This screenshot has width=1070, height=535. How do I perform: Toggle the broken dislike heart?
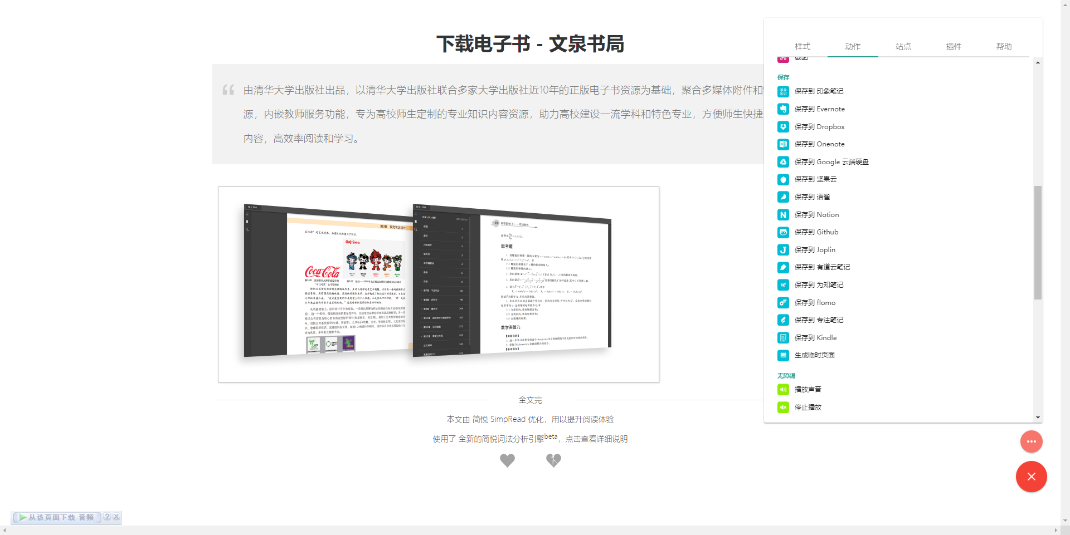(553, 460)
